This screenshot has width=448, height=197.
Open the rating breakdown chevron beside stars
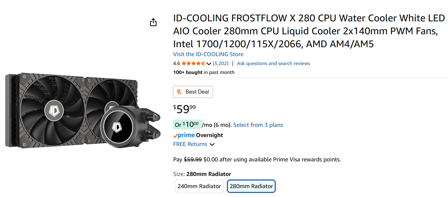pos(209,64)
